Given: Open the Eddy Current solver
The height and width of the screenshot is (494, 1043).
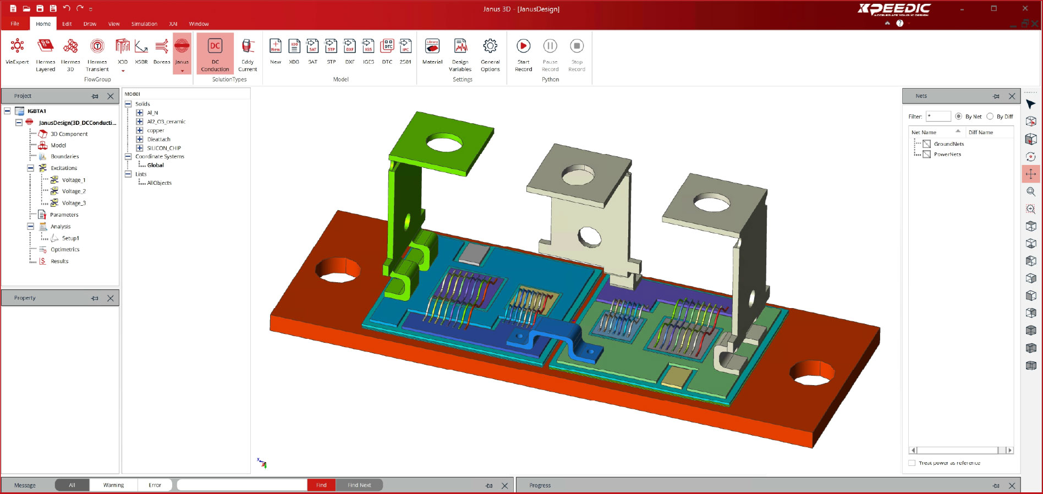Looking at the screenshot, I should pyautogui.click(x=248, y=54).
